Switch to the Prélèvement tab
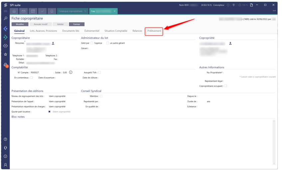This screenshot has height=178, width=290. (154, 31)
